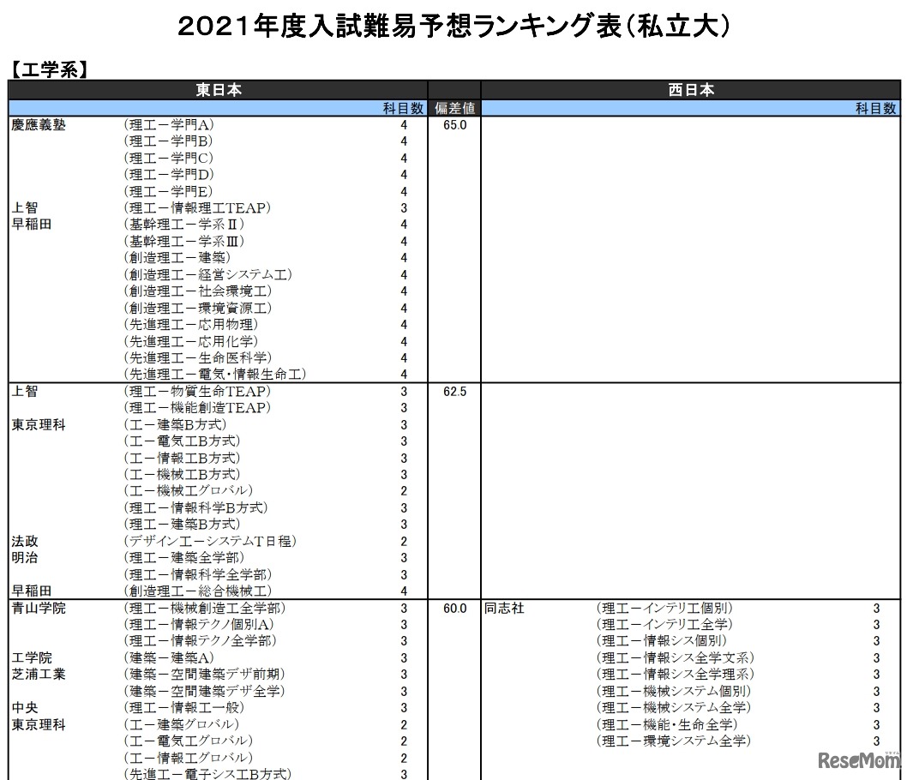Click the 芝浦工業 university name
Screen dimensions: 913x780
(39, 674)
